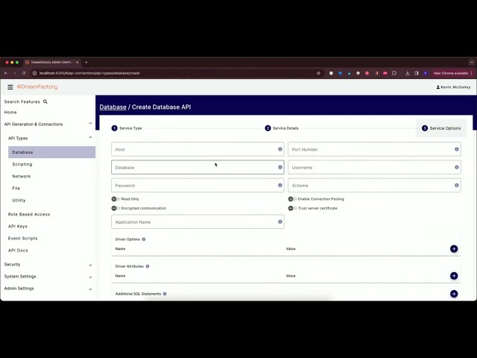Click the Database input field

coord(198,167)
